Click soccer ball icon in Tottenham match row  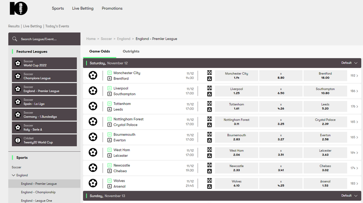tap(93, 106)
